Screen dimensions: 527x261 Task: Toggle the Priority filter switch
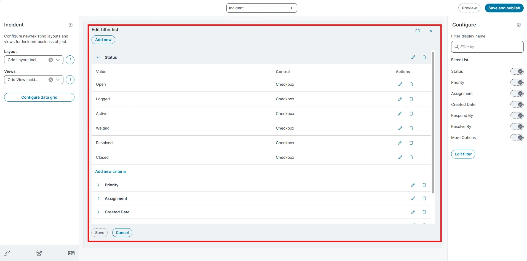click(x=517, y=82)
